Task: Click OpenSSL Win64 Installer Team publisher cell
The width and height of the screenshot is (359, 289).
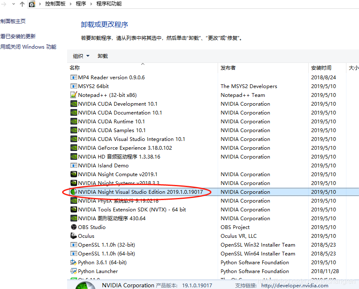Action: (258, 253)
